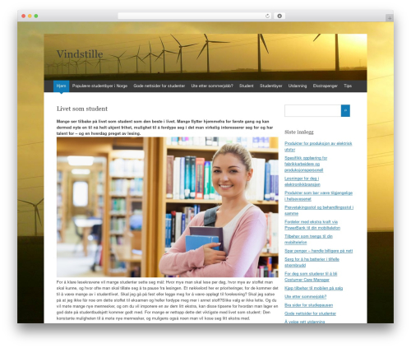
Task: Open Spar penger – handle billigere på nett
Action: 319,251
